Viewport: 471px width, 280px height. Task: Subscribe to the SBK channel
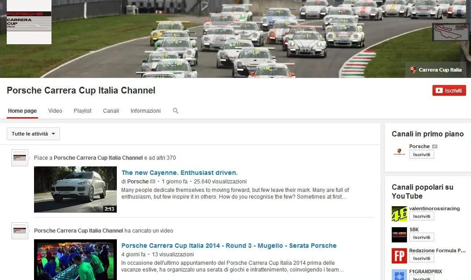pos(421,238)
